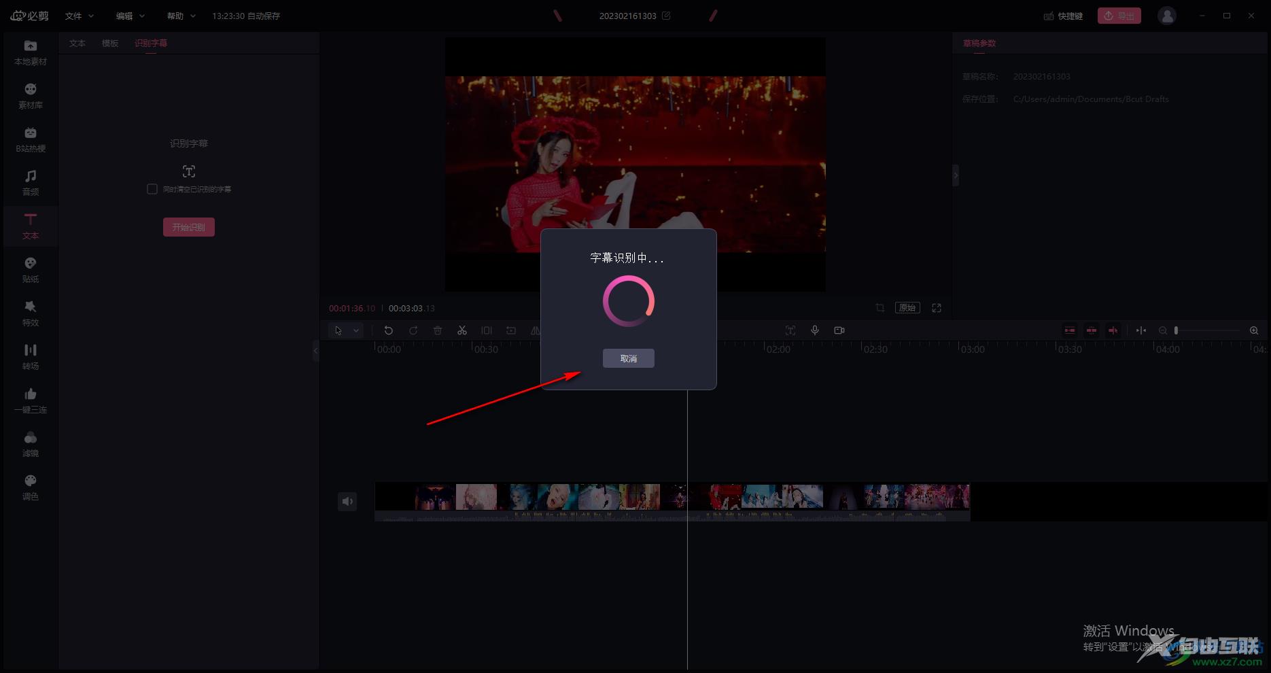Image resolution: width=1271 pixels, height=673 pixels.
Task: Click video clip on timeline track
Action: [x=672, y=502]
